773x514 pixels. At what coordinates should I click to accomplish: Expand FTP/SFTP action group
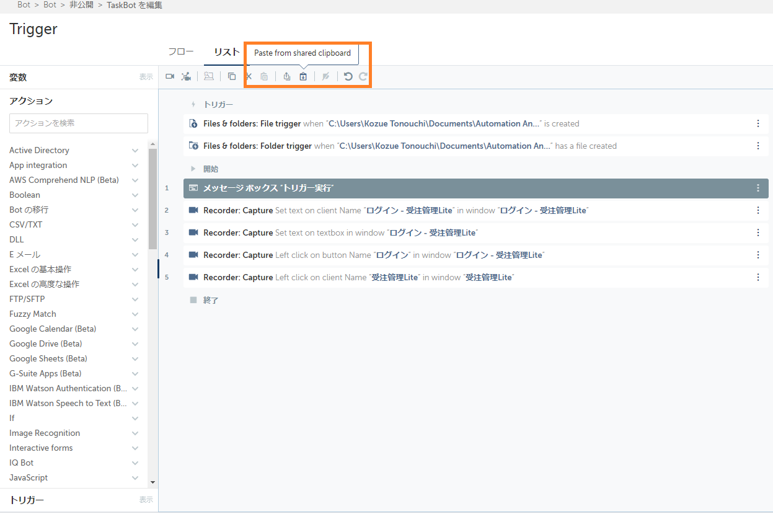[x=135, y=299]
